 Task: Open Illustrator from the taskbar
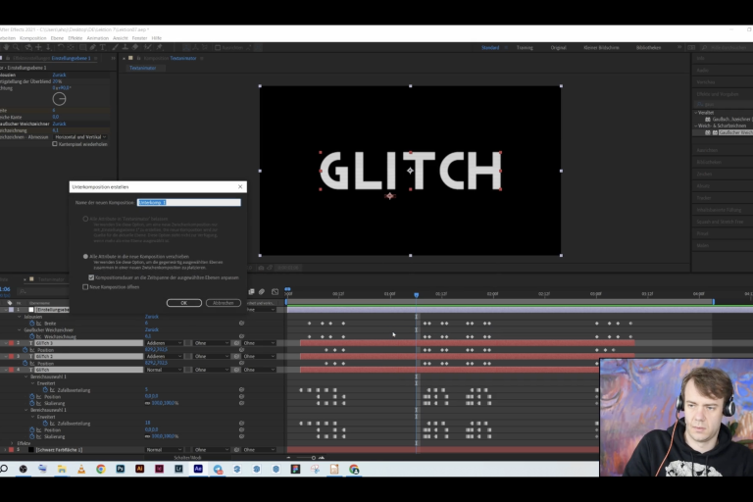tap(139, 470)
